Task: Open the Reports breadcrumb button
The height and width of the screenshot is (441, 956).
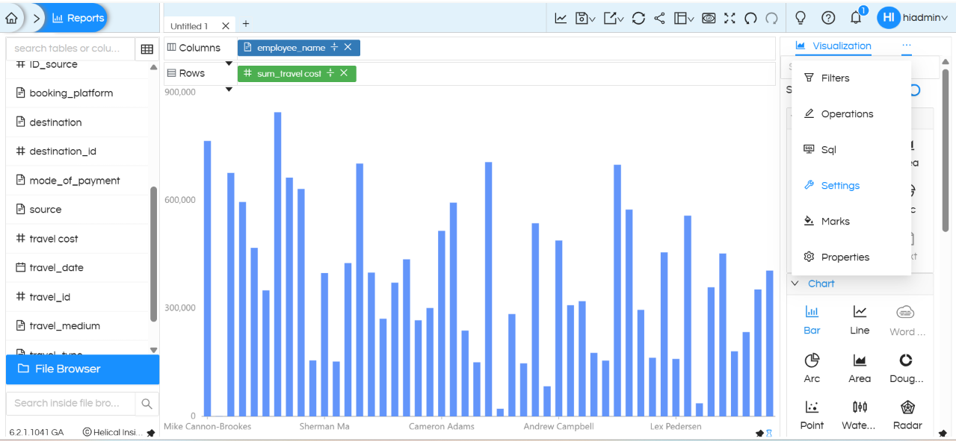Action: (78, 18)
